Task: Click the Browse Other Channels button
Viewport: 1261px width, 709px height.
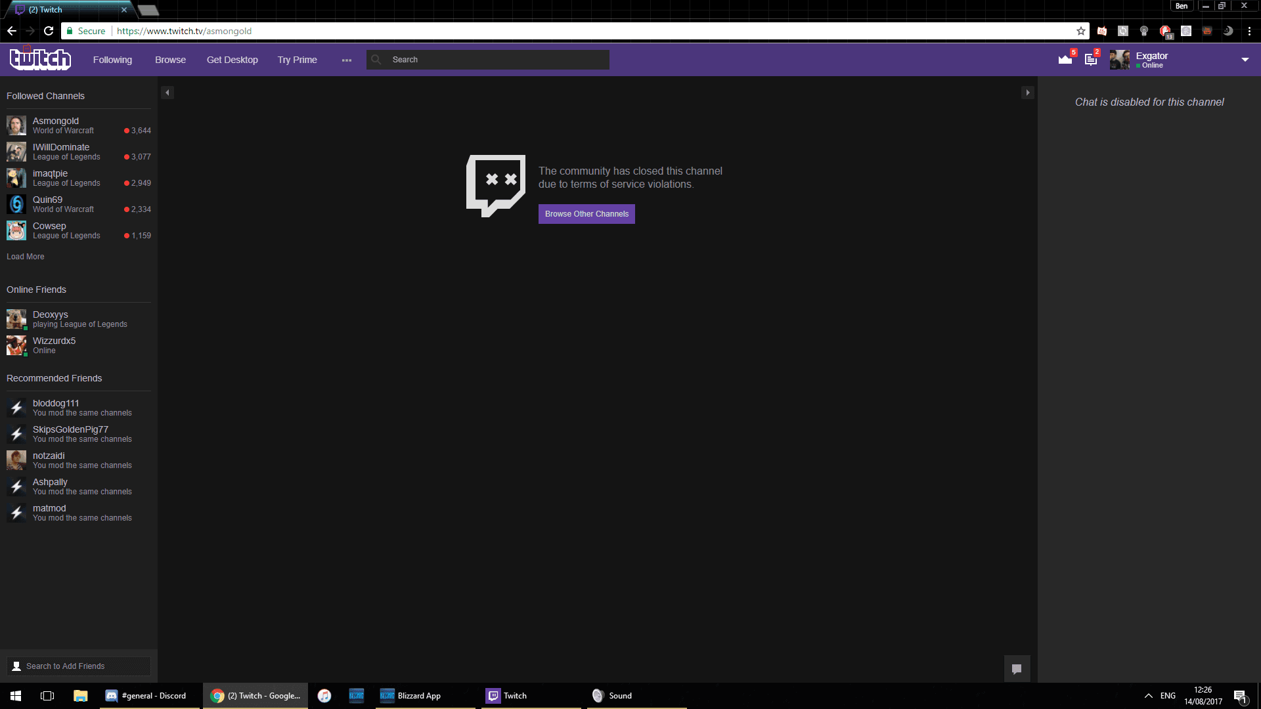Action: (x=586, y=214)
